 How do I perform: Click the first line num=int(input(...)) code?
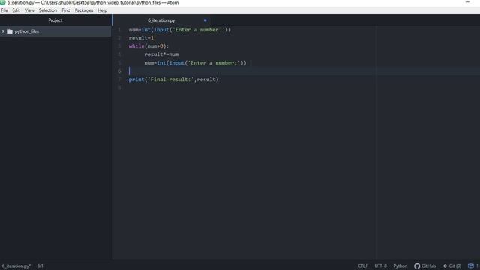pyautogui.click(x=180, y=30)
